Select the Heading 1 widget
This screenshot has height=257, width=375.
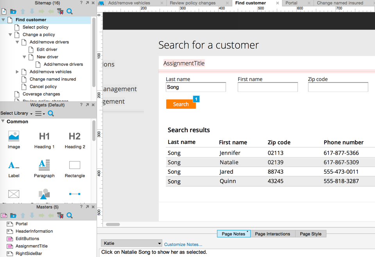pos(44,140)
